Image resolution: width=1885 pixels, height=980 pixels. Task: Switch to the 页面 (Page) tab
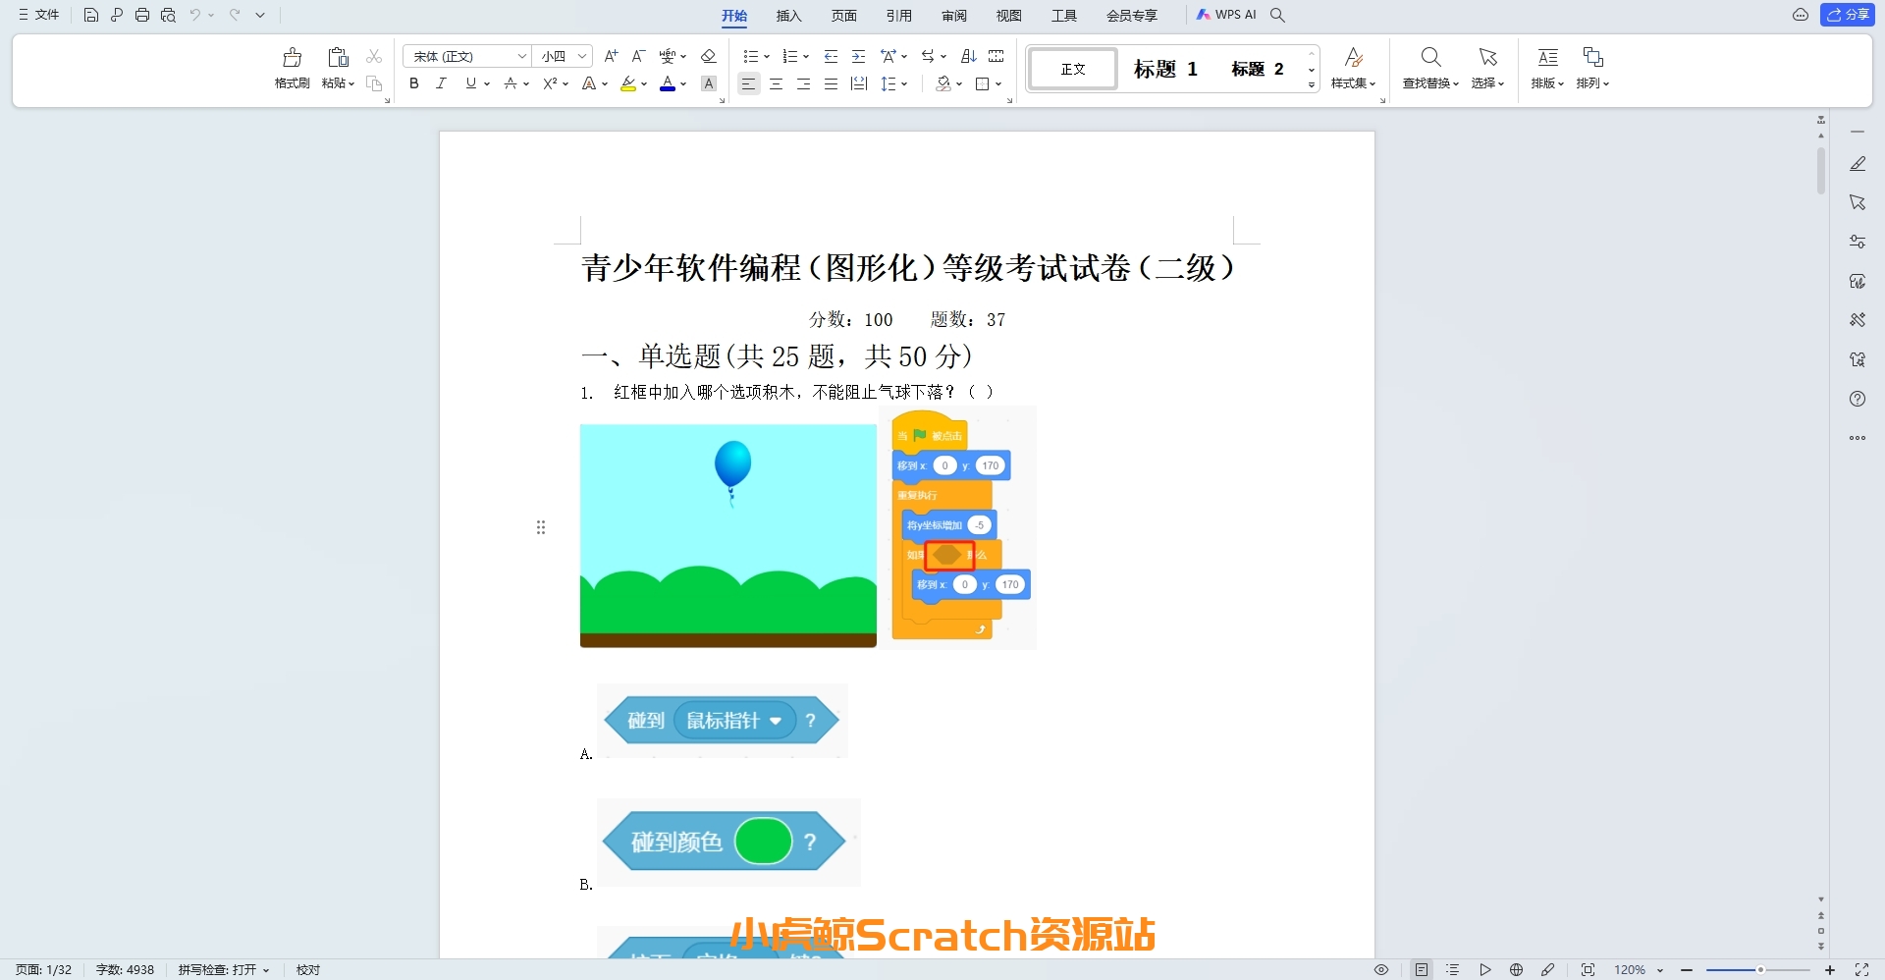click(844, 15)
